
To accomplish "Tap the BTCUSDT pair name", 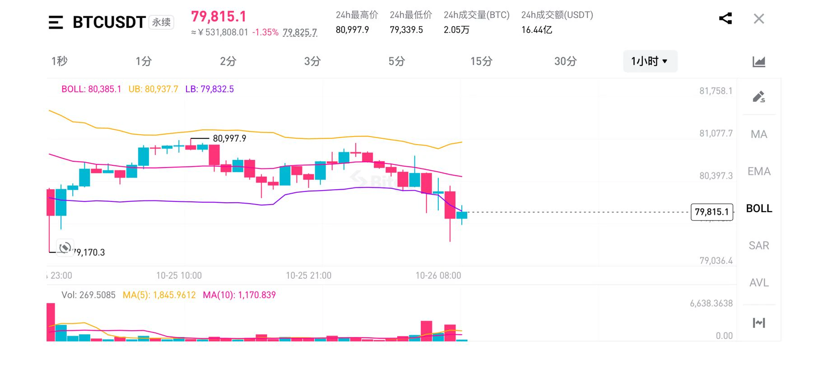I will [x=109, y=22].
